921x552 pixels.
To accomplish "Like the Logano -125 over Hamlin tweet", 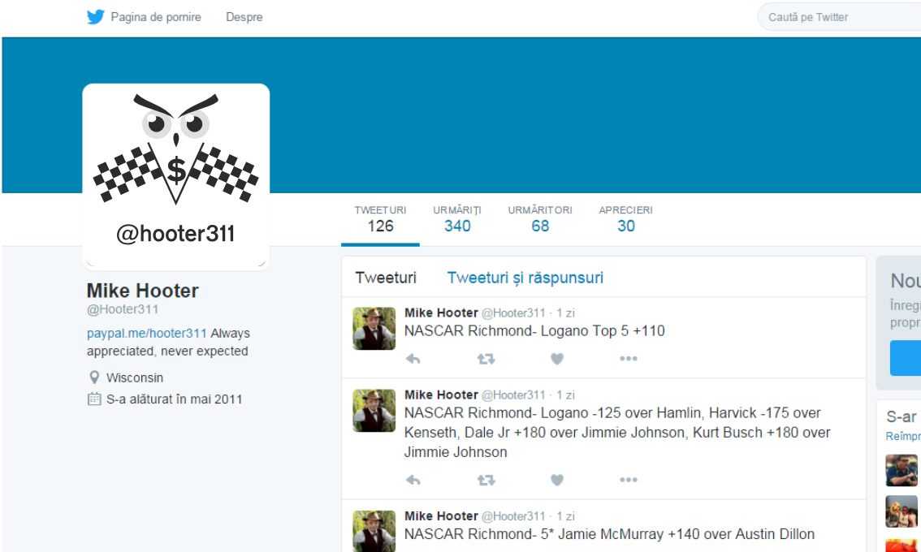I will pos(557,480).
